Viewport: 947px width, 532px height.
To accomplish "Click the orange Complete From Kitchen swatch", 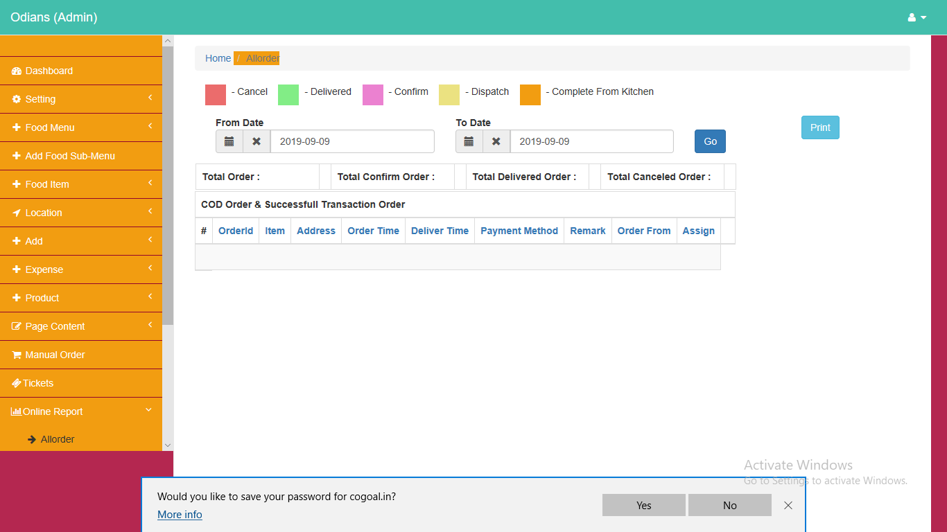I will click(x=530, y=95).
